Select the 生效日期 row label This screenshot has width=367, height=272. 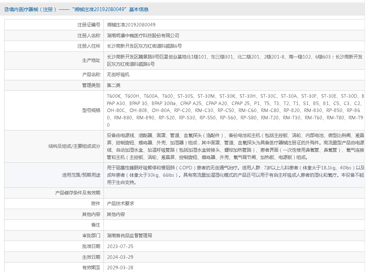click(91, 257)
